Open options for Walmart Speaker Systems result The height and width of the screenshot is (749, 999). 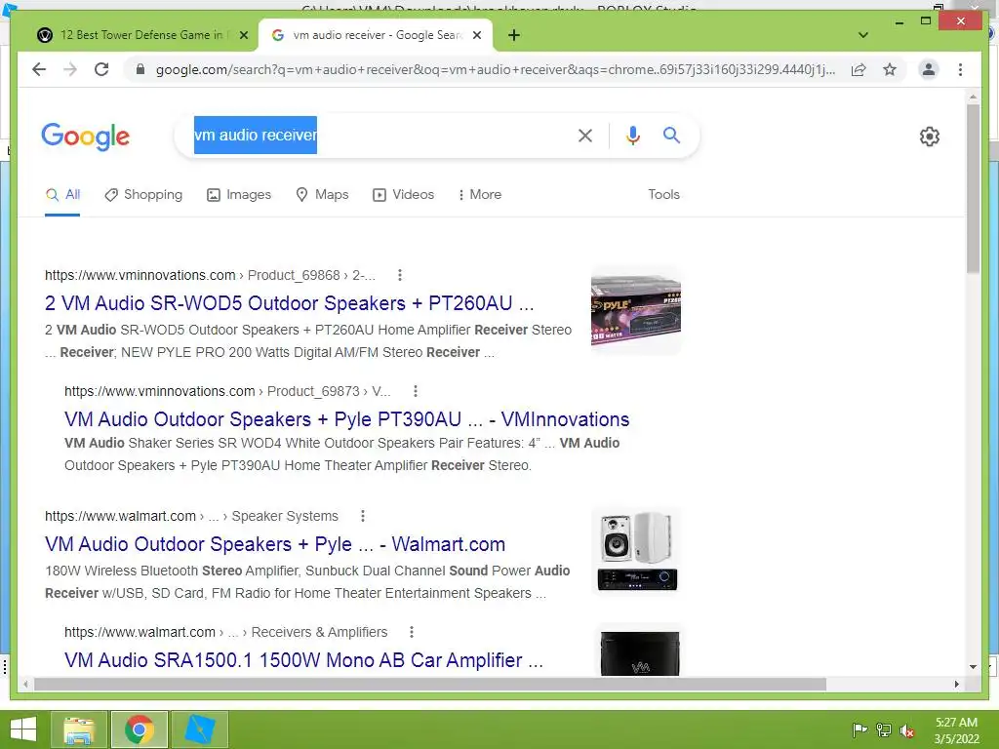click(x=363, y=516)
